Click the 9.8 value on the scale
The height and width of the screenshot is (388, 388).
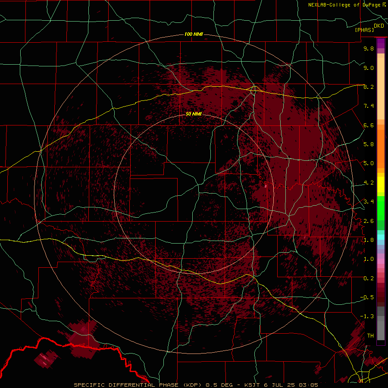pyautogui.click(x=369, y=48)
